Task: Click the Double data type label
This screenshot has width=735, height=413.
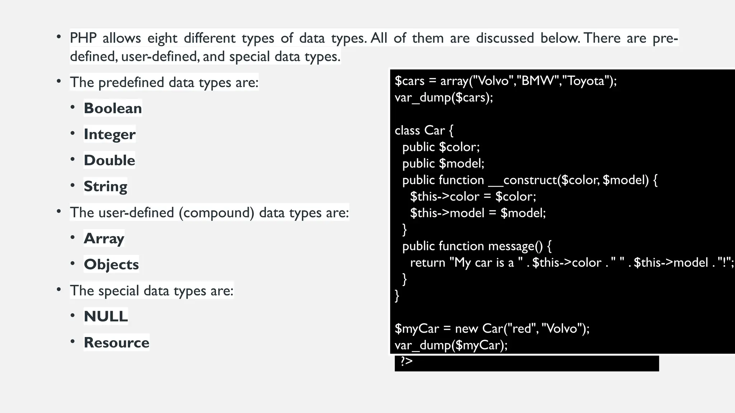Action: (x=109, y=160)
